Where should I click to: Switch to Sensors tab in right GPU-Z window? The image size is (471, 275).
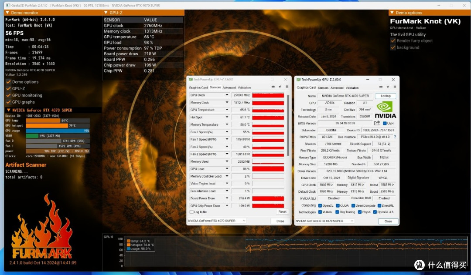[x=323, y=88]
